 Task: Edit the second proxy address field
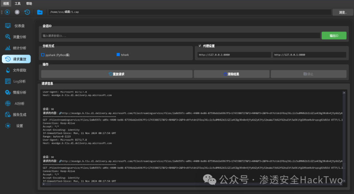pos(309,55)
